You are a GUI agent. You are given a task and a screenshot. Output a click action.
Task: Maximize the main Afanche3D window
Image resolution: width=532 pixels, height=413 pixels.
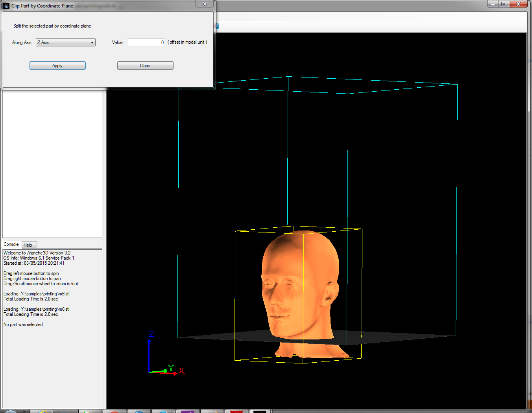pos(504,4)
